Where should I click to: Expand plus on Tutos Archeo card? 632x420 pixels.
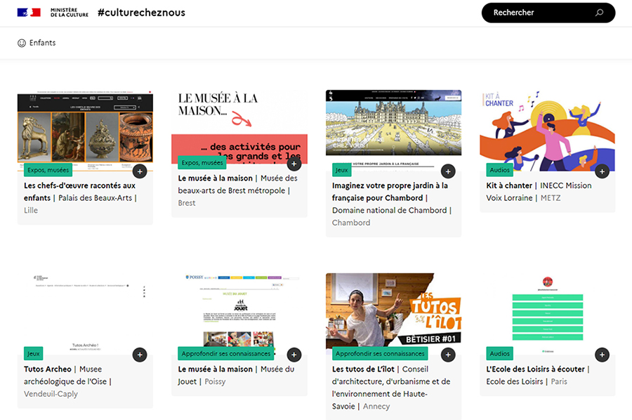point(140,355)
